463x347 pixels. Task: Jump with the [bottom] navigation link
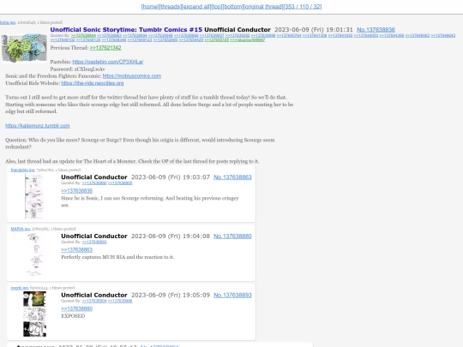[x=232, y=7]
